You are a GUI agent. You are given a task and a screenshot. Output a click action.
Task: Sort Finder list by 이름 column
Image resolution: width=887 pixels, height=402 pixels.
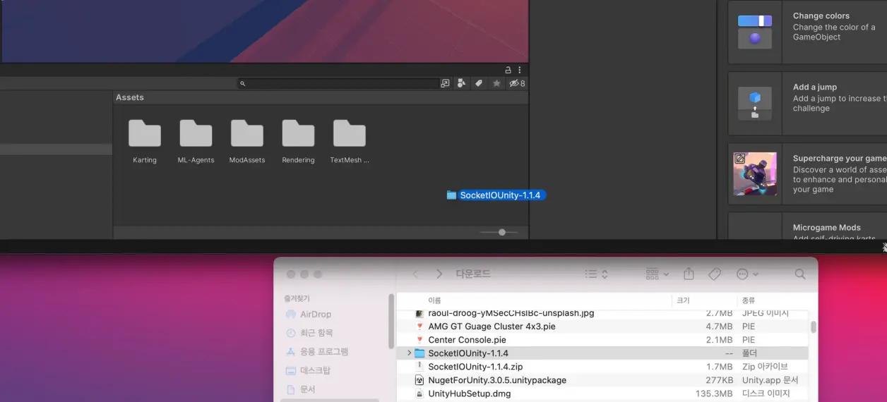click(434, 300)
